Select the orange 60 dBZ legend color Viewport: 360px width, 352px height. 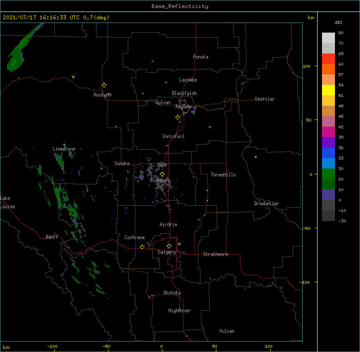pyautogui.click(x=328, y=69)
